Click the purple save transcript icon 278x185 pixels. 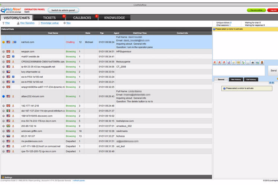pyautogui.click(x=229, y=63)
